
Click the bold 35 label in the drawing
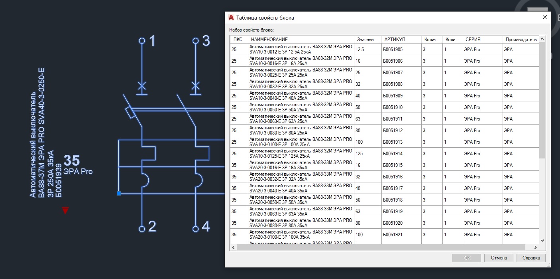click(x=72, y=160)
